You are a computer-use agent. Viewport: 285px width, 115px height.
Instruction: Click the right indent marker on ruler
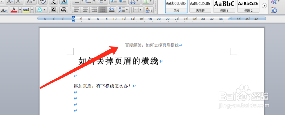[x=230, y=18]
